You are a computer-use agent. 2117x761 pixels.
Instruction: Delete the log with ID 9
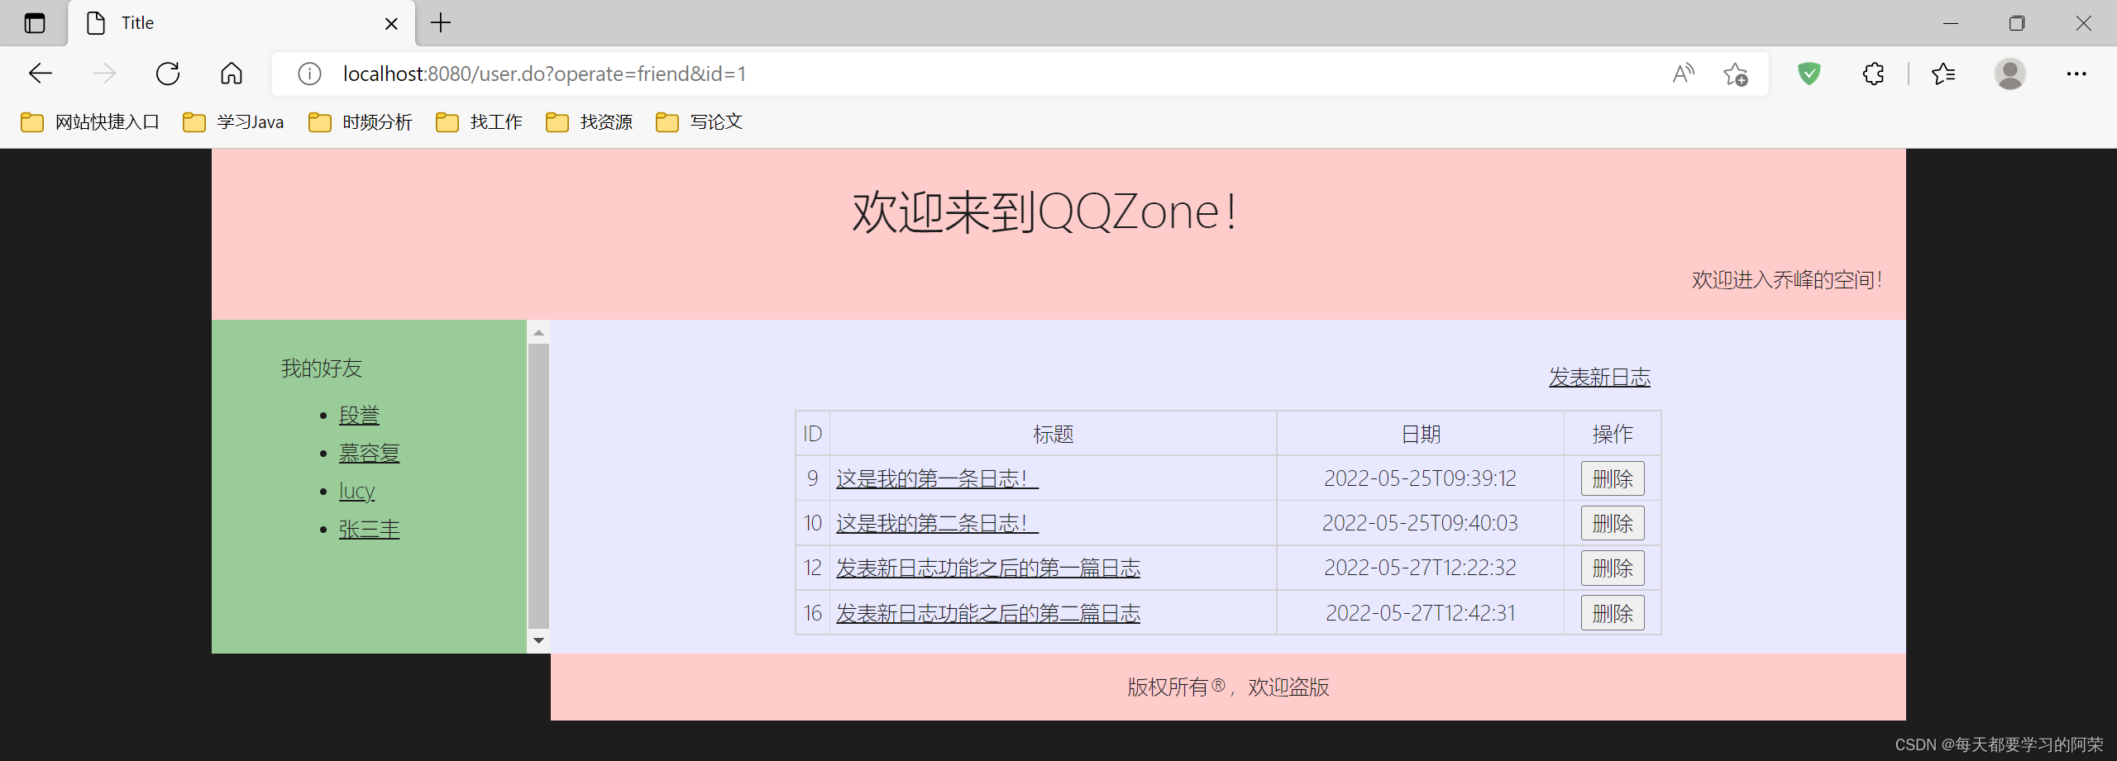click(1613, 478)
